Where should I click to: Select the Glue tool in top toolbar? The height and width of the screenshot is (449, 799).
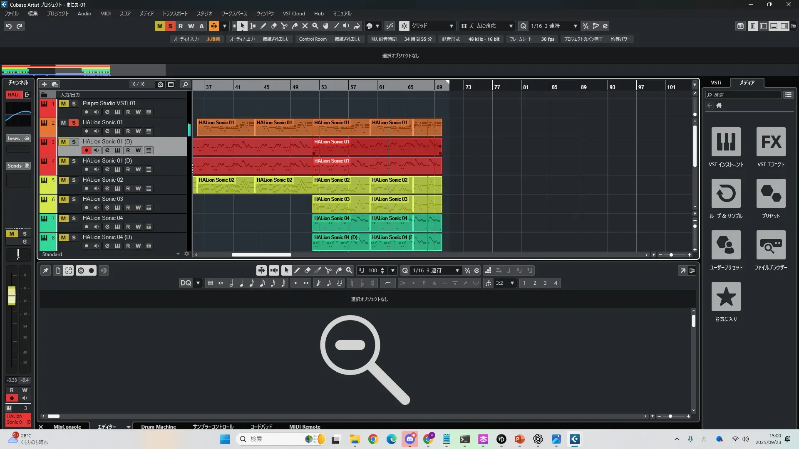tap(294, 26)
